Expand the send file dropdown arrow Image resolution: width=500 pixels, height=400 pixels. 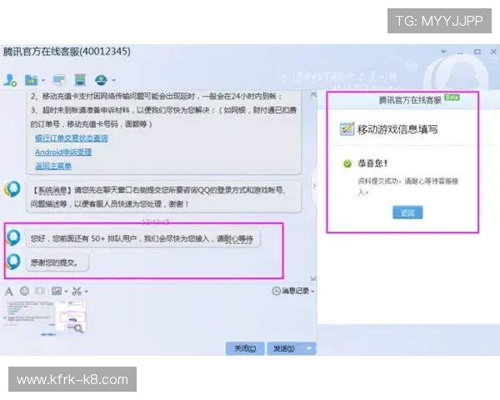(43, 80)
